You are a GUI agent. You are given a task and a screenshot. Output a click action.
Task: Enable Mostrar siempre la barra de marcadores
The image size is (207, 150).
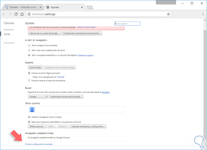29,80
